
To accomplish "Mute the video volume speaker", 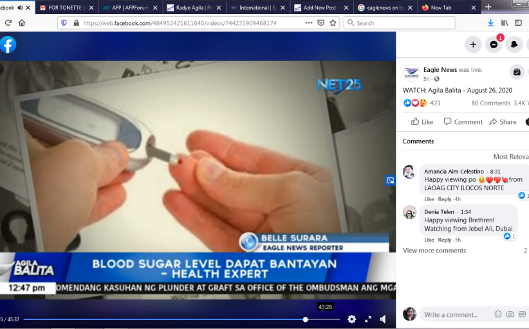I will [384, 319].
